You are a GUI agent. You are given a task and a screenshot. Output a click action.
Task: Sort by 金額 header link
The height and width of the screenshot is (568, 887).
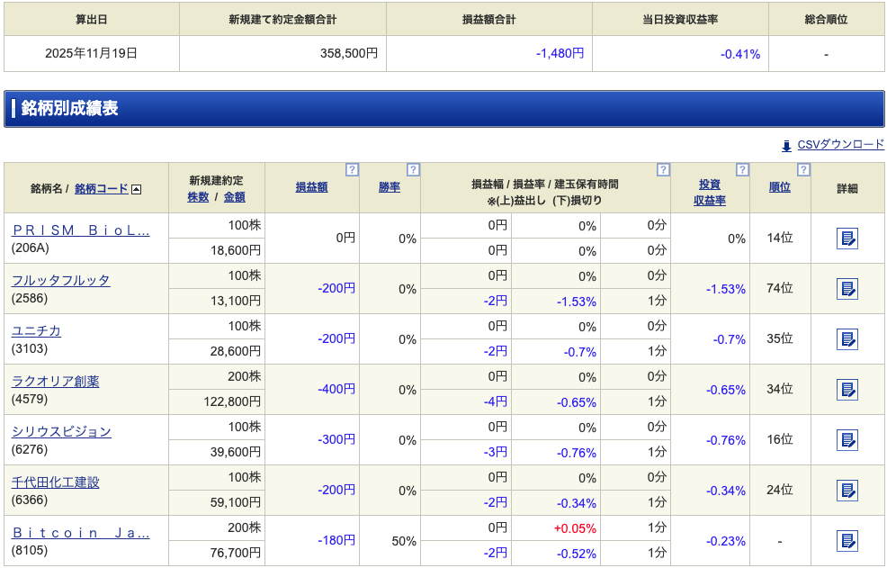coord(234,197)
